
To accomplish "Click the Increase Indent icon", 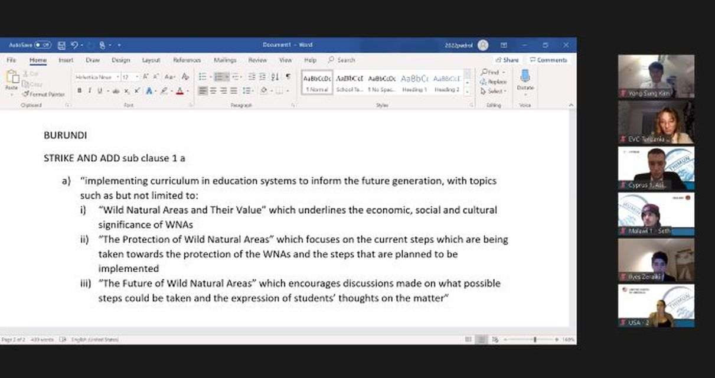I will [263, 77].
